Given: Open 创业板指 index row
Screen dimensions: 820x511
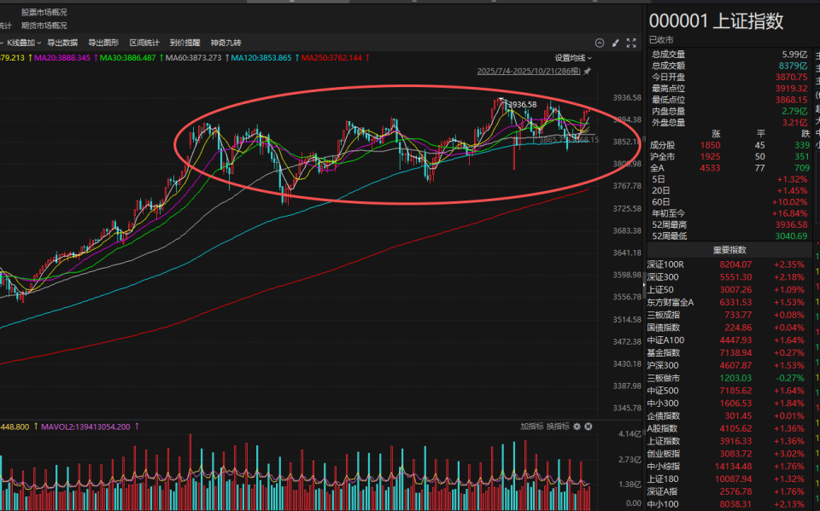Looking at the screenshot, I should point(729,454).
